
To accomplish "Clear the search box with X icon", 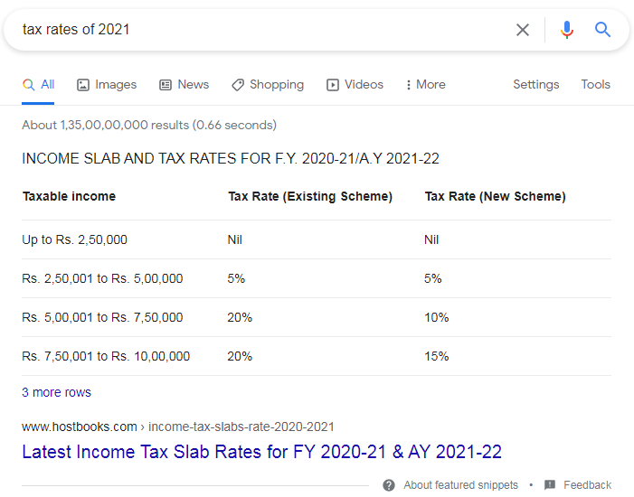I will [523, 30].
